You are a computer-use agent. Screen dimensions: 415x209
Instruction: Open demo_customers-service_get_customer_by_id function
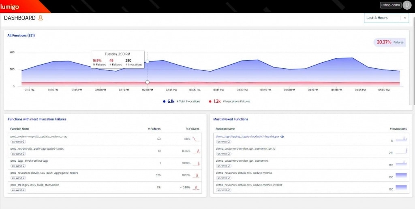click(246, 149)
